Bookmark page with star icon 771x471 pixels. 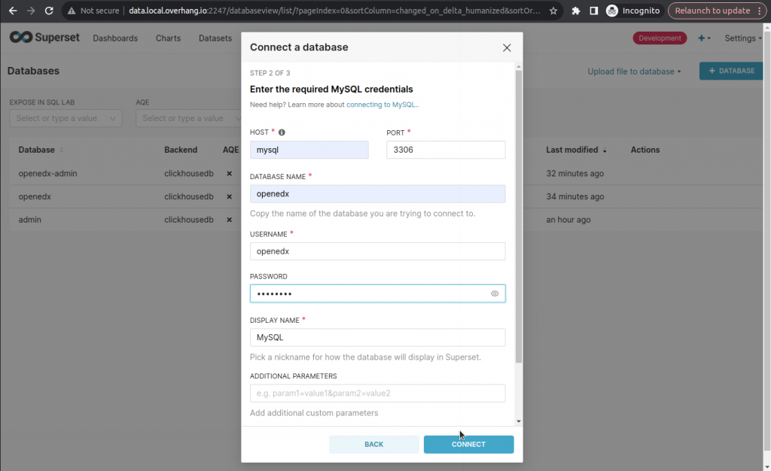(x=553, y=11)
